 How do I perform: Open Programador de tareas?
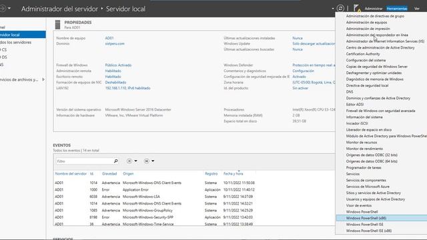(x=364, y=167)
